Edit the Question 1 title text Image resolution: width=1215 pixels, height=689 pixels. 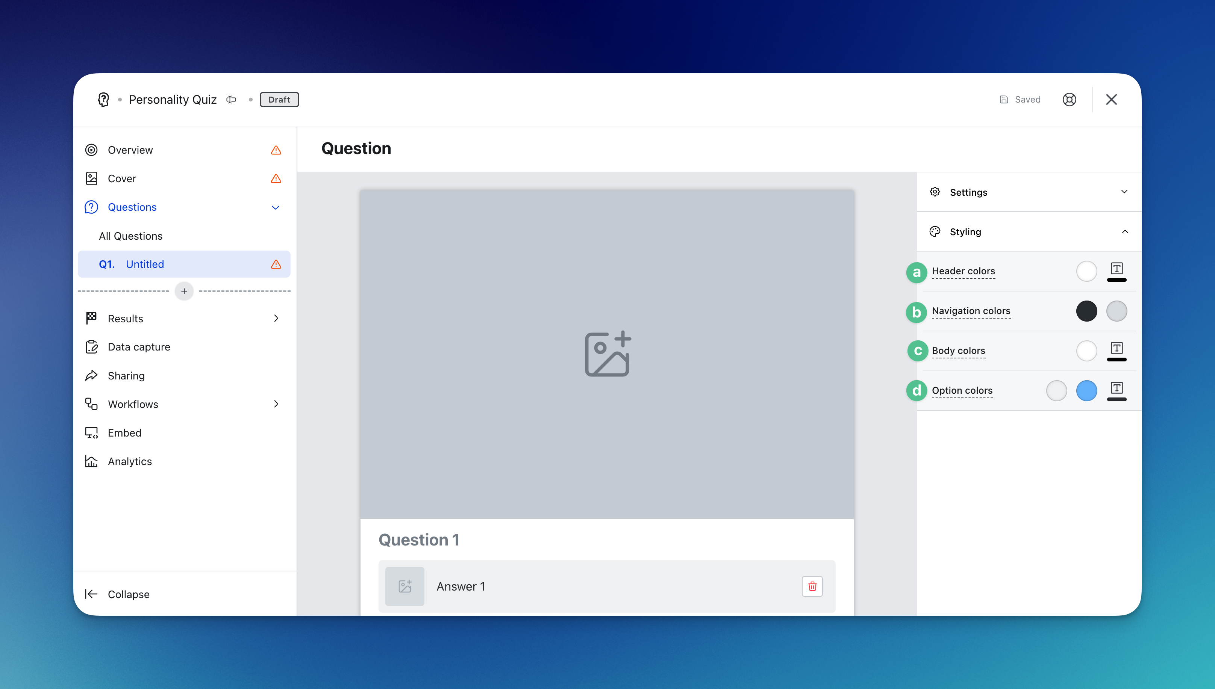[x=419, y=539]
